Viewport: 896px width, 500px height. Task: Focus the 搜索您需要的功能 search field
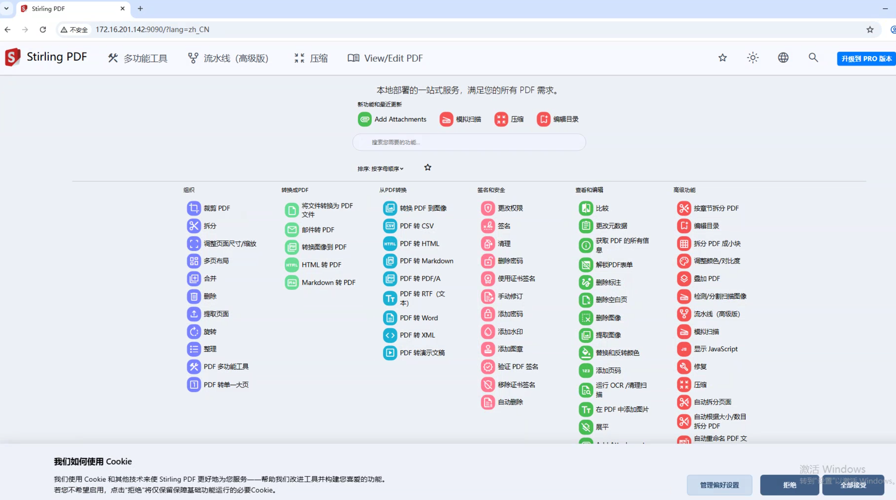point(469,142)
